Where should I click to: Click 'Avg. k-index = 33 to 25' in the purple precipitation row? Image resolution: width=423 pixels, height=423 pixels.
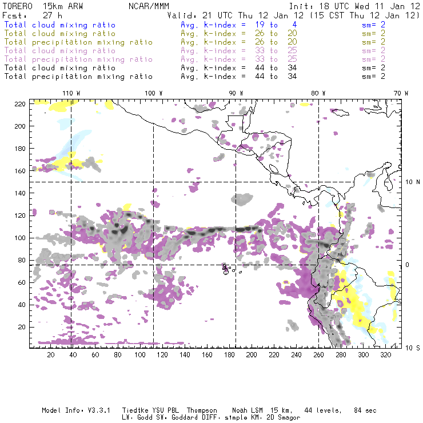pyautogui.click(x=239, y=59)
